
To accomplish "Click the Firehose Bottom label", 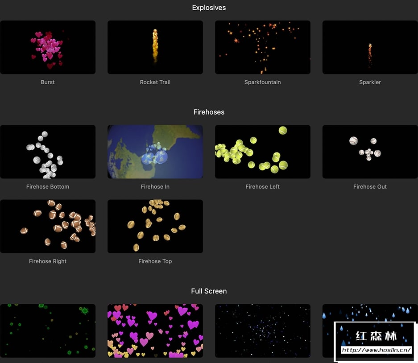I will (x=48, y=186).
